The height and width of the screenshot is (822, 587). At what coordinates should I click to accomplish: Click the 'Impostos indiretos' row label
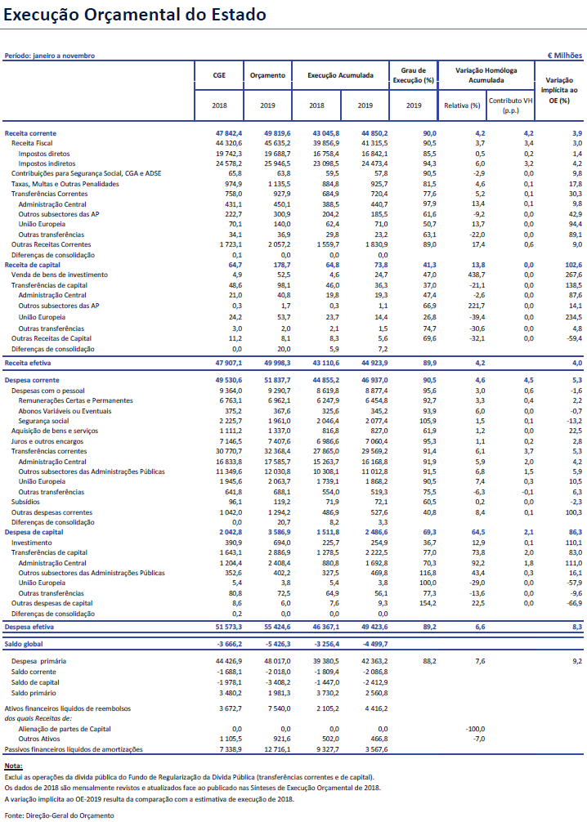tap(47, 163)
